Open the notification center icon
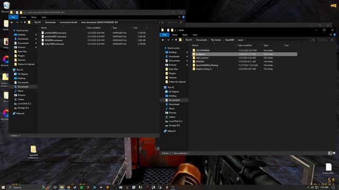Viewport: 339px width, 190px height. [x=334, y=187]
